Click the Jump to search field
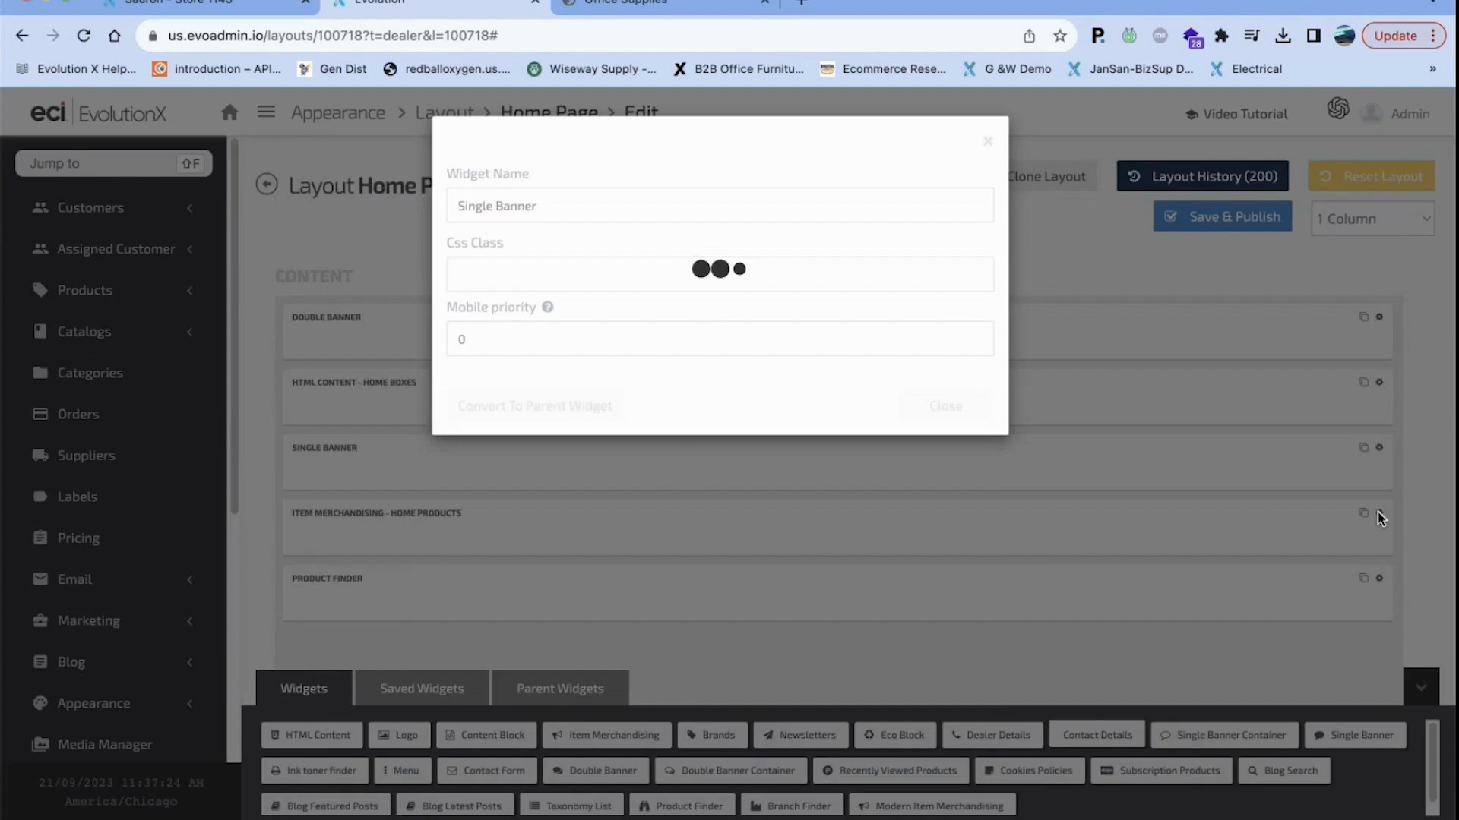 pos(99,163)
